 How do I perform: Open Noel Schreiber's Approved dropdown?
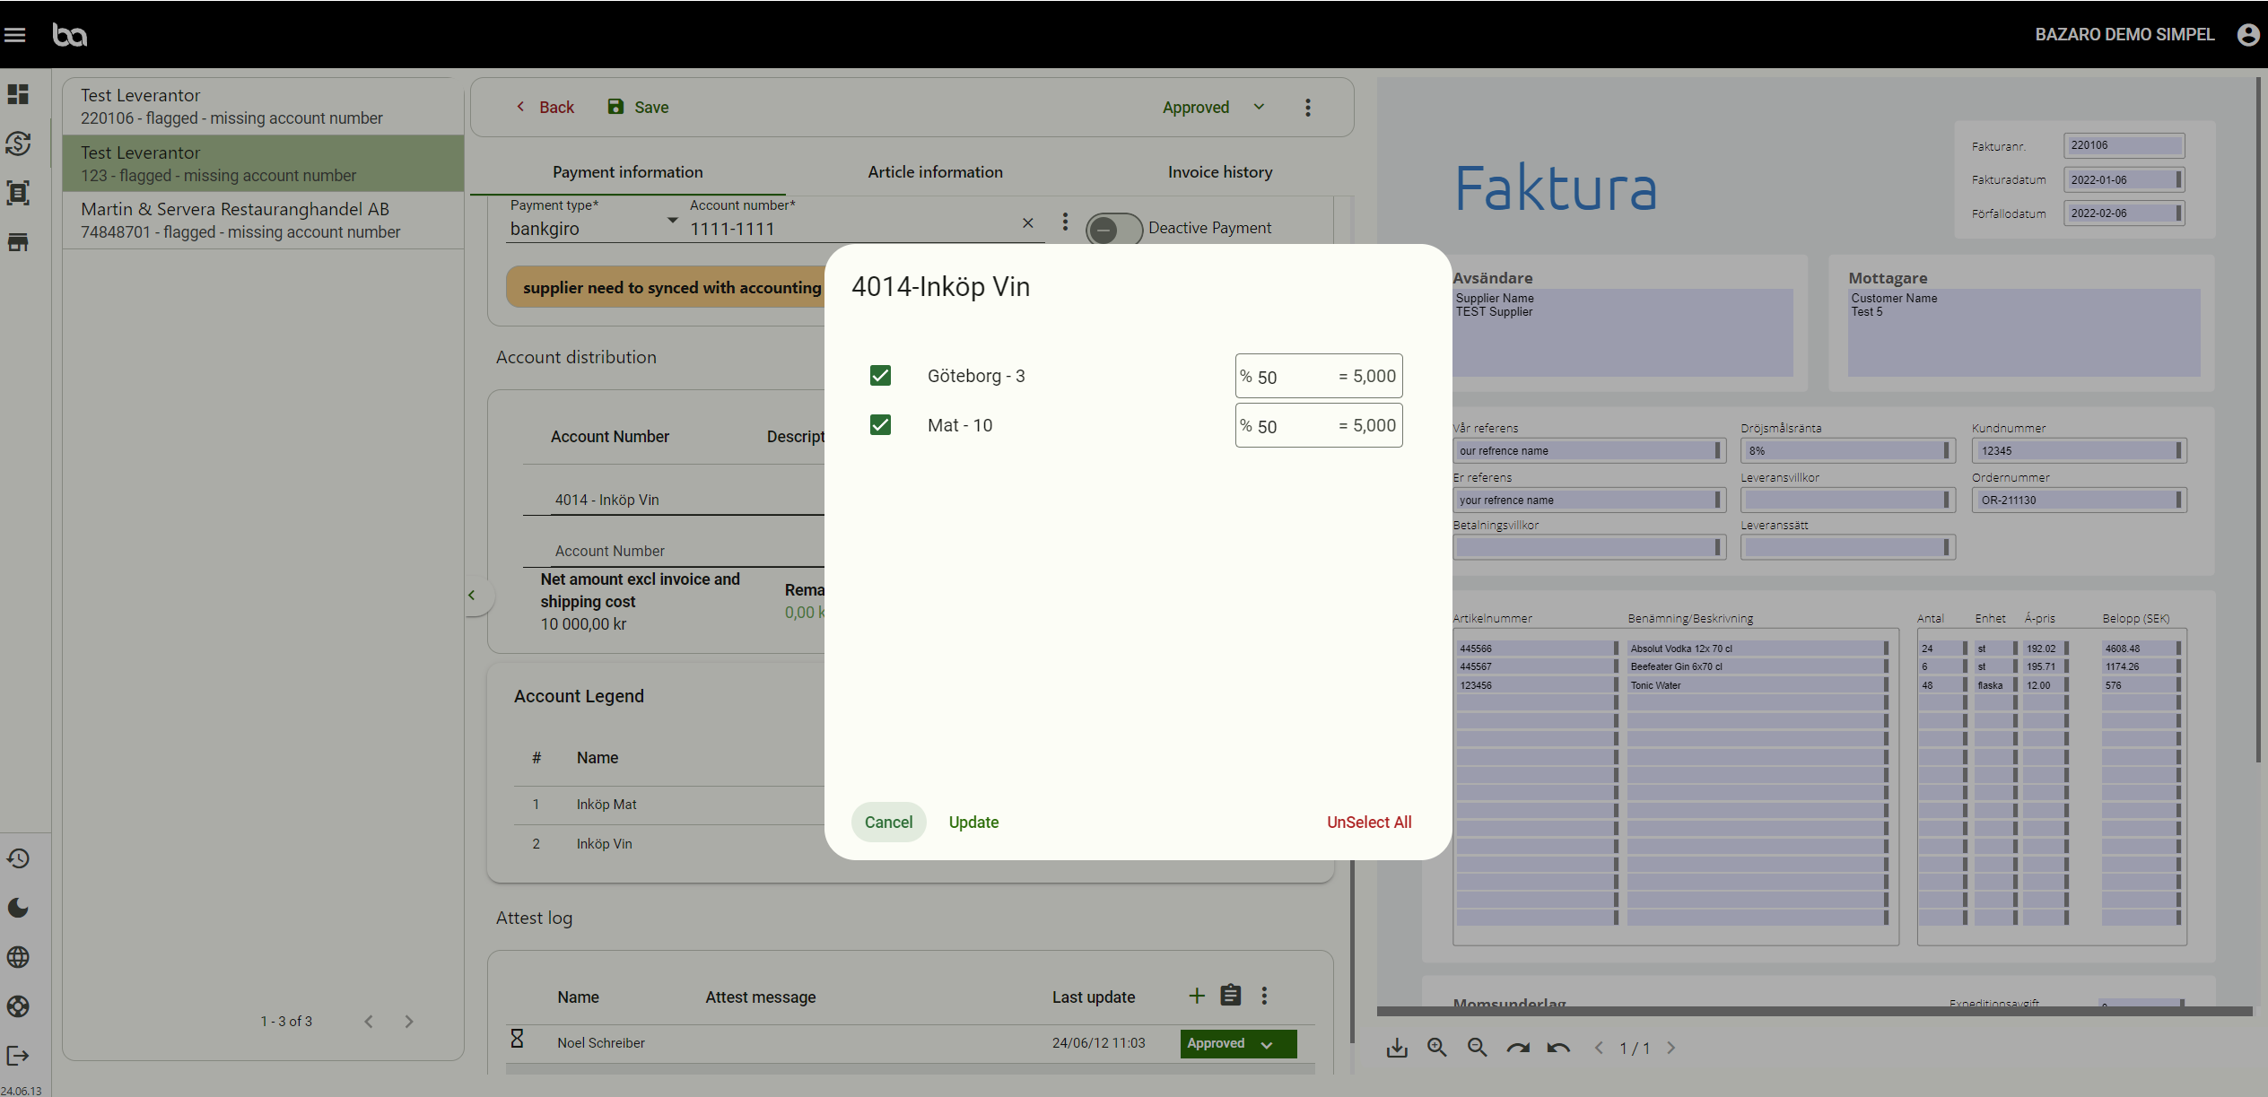tap(1237, 1043)
